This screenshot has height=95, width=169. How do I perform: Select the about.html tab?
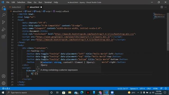point(34,7)
